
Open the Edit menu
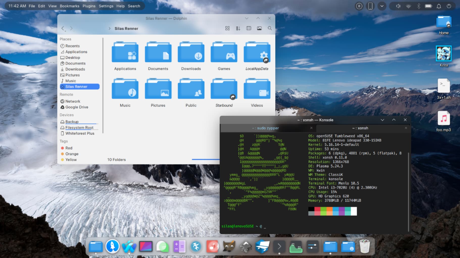(x=41, y=6)
